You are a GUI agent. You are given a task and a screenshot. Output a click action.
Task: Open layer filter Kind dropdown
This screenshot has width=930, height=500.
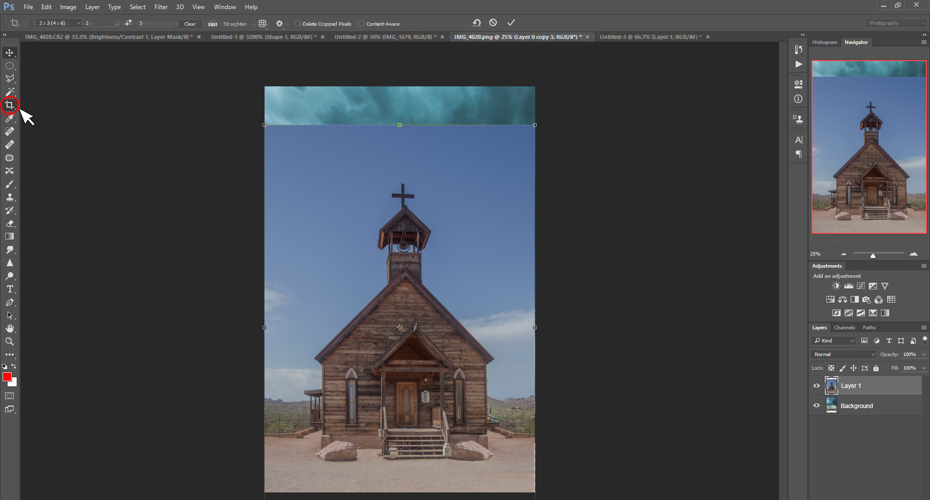click(834, 341)
